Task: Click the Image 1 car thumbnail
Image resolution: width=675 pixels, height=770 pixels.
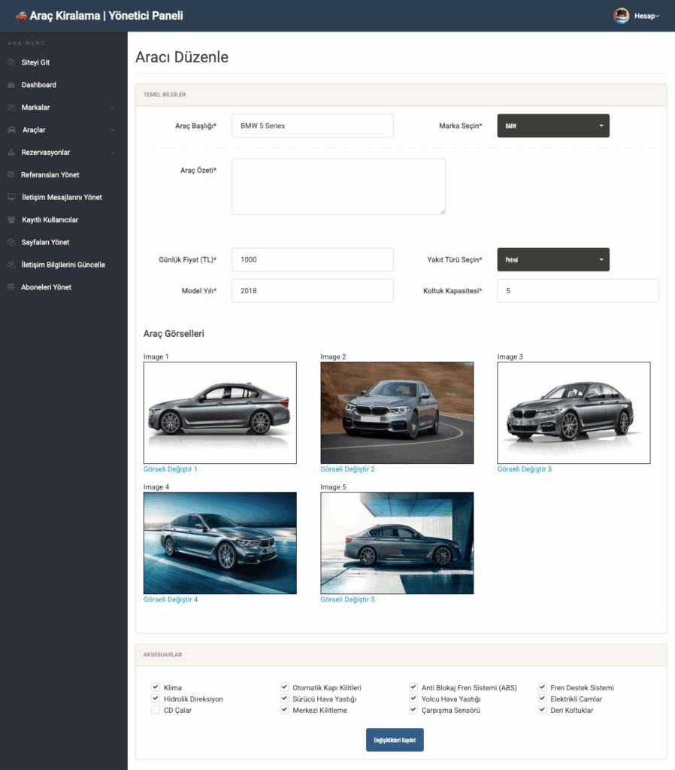Action: click(220, 413)
